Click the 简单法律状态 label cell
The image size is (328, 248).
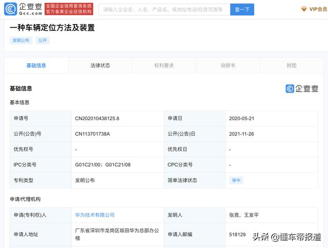pos(195,181)
